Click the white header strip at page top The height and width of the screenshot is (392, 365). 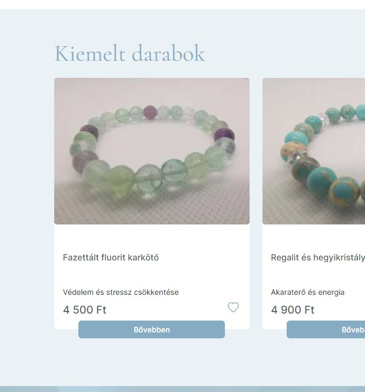182,4
